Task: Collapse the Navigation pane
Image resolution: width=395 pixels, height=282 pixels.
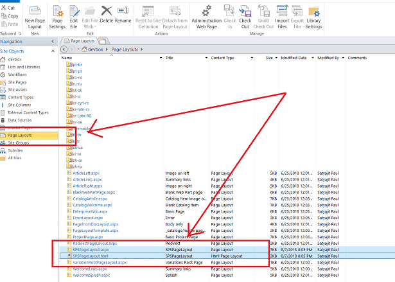Action: (x=53, y=41)
